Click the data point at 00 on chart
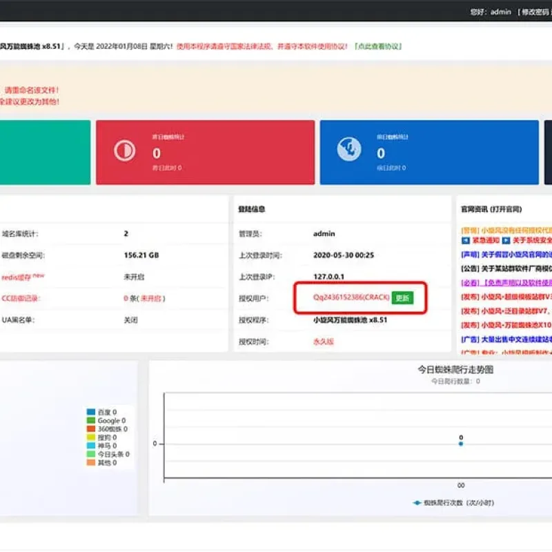 pyautogui.click(x=461, y=444)
